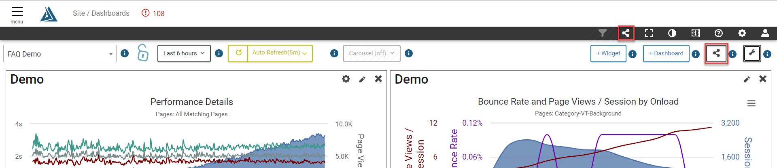Click info icon next to + Widget
Screen dimensions: 777x168
point(633,54)
